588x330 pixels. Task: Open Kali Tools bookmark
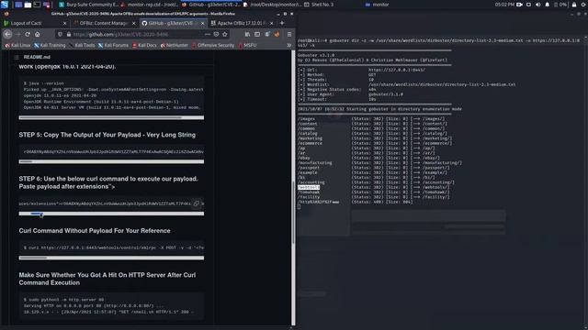82,45
